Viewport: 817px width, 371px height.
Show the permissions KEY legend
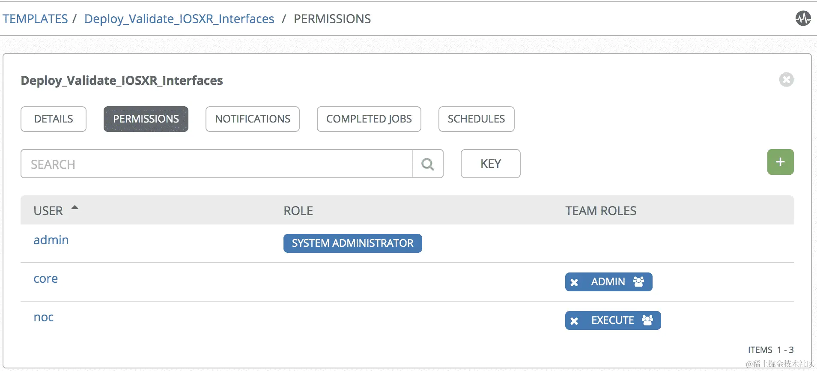tap(490, 164)
